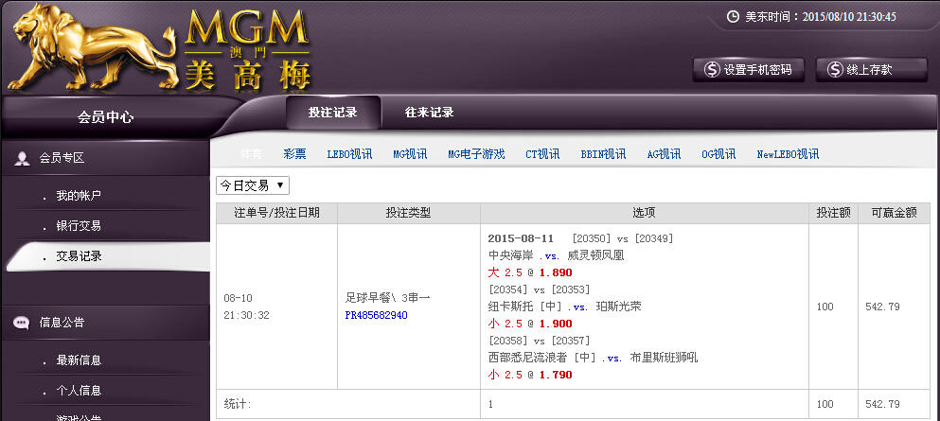
Task: Click 投注额 column header
Action: pos(833,213)
